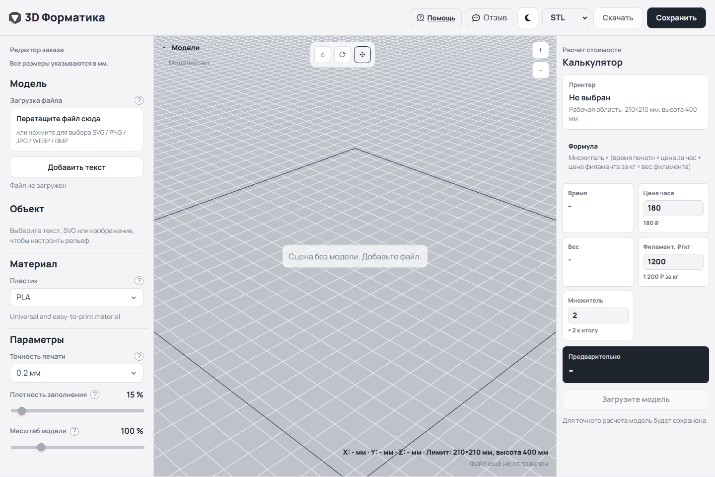Click the Множитель input field
This screenshot has width=715, height=477.
coord(598,316)
